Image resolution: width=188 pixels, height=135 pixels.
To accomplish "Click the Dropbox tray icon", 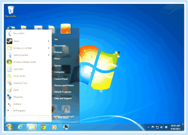I will pyautogui.click(x=166, y=127).
